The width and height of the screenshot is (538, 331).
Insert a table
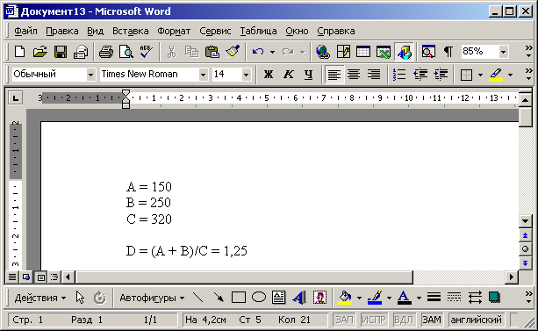[363, 52]
